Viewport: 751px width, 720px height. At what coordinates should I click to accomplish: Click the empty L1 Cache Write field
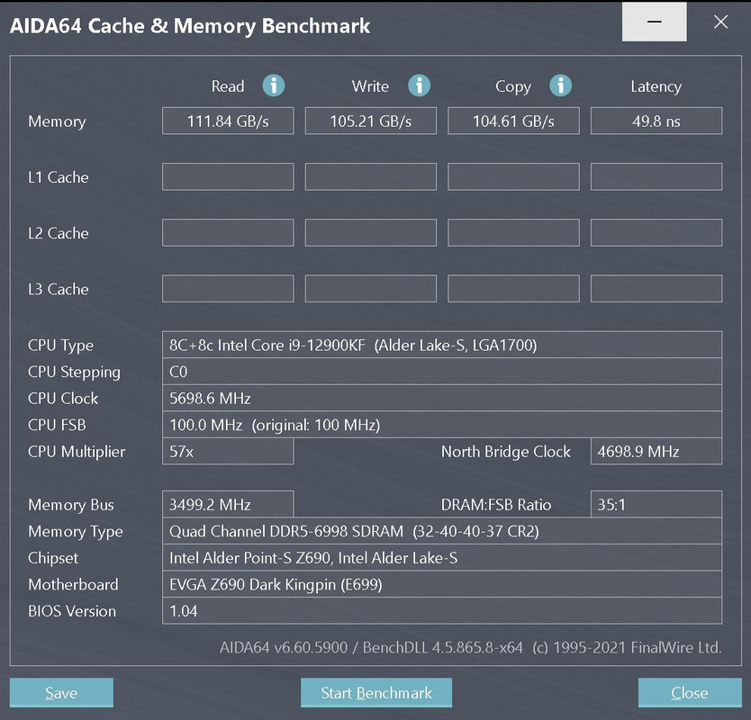click(x=371, y=176)
